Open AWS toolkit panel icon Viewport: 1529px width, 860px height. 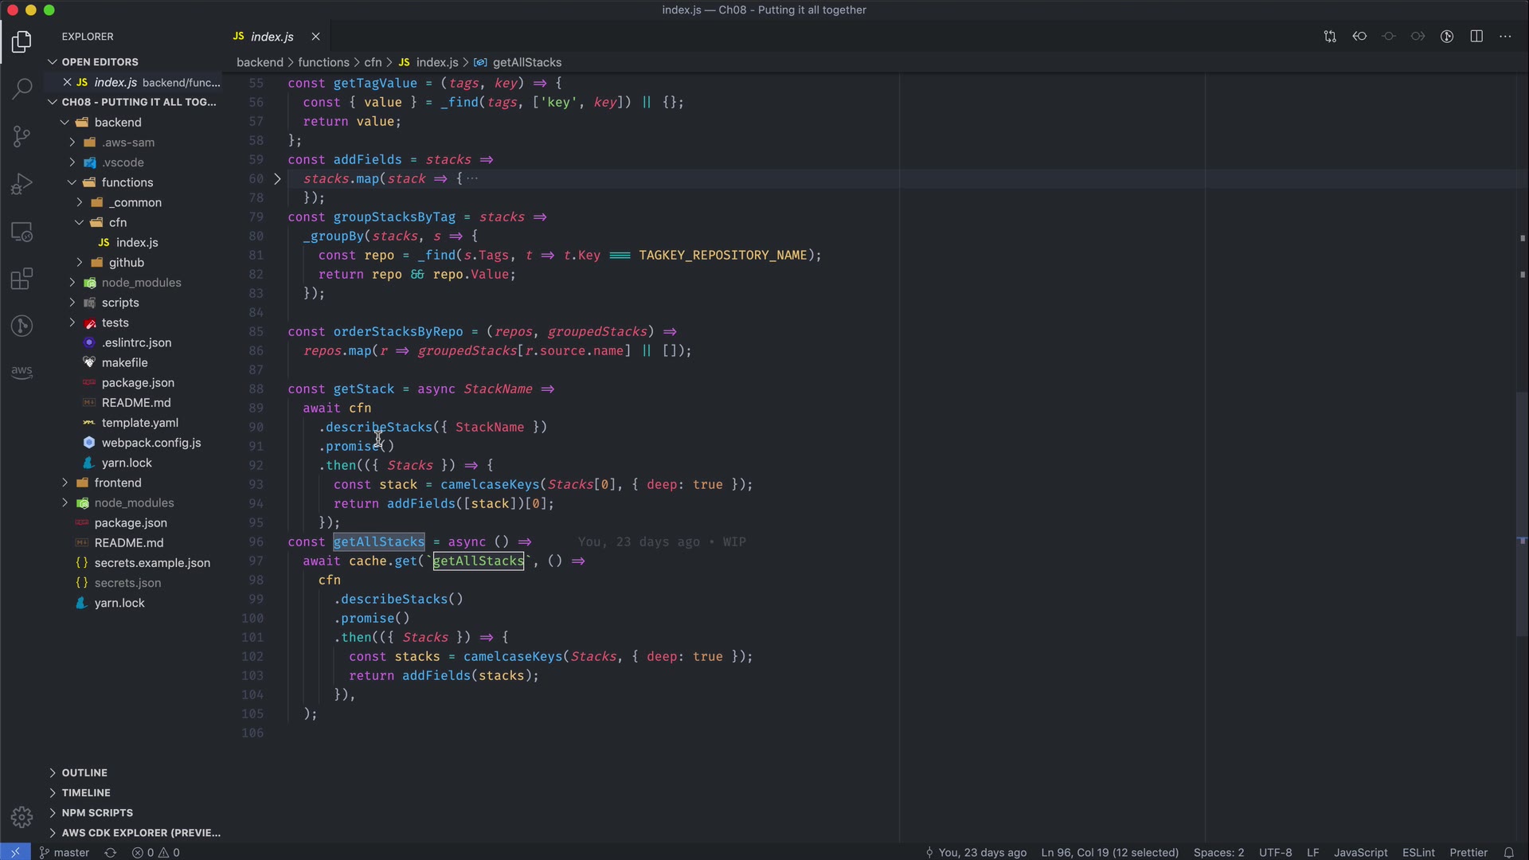22,372
